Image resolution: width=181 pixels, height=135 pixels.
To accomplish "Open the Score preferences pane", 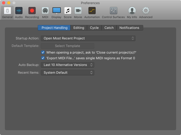I will pyautogui.click(x=68, y=13).
